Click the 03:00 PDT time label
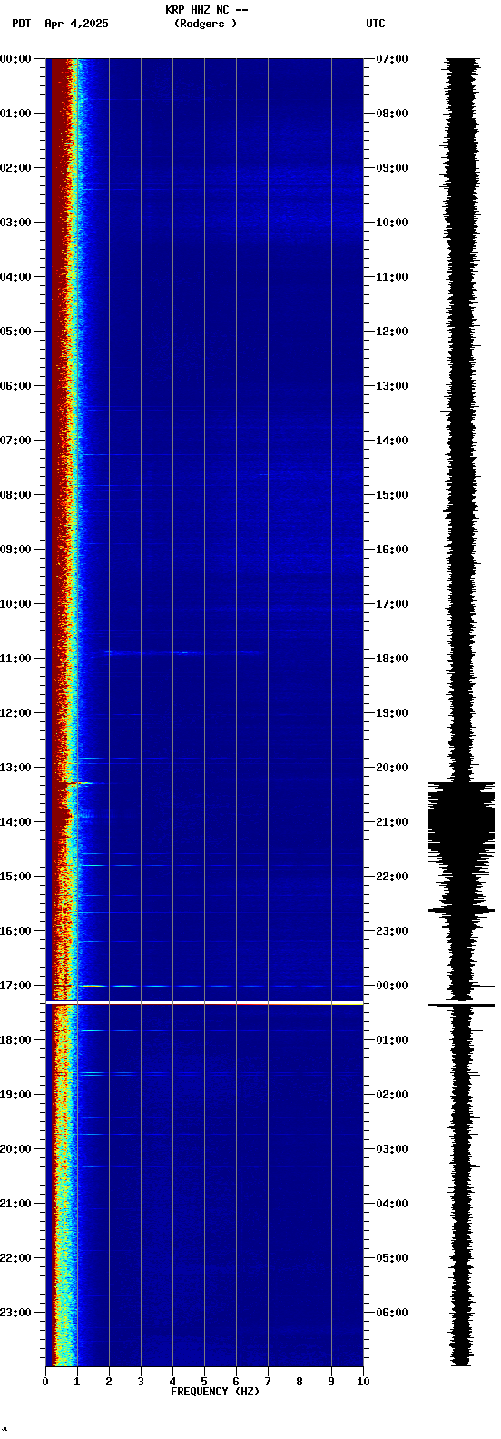The height and width of the screenshot is (1439, 501). 16,223
